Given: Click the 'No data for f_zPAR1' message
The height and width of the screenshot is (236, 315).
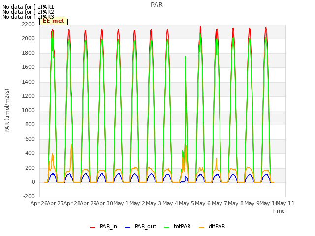Looking at the screenshot, I should 28,7.
